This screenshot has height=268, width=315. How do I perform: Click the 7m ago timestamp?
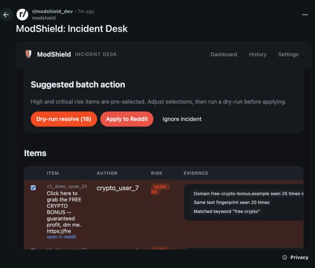click(x=86, y=12)
